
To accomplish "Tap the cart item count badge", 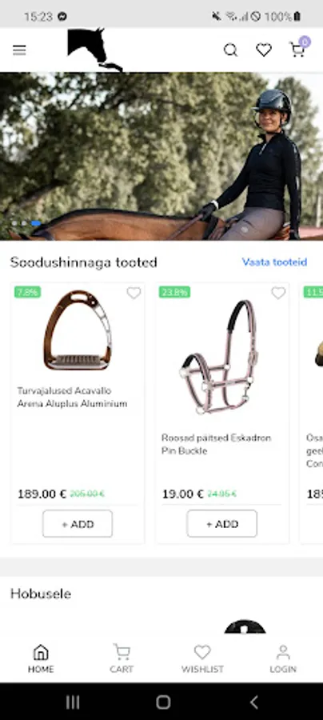I will pyautogui.click(x=305, y=42).
